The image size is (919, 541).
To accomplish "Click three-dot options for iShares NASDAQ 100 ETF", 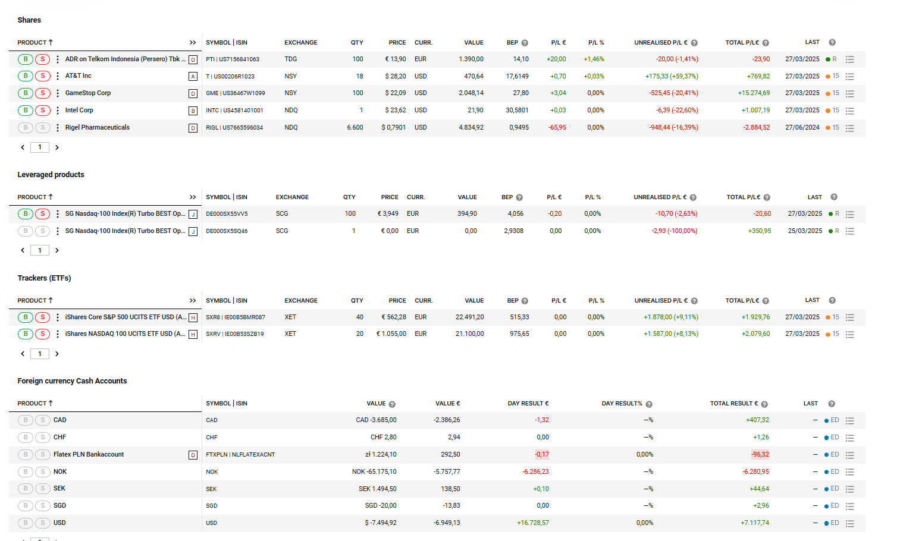I will click(58, 334).
